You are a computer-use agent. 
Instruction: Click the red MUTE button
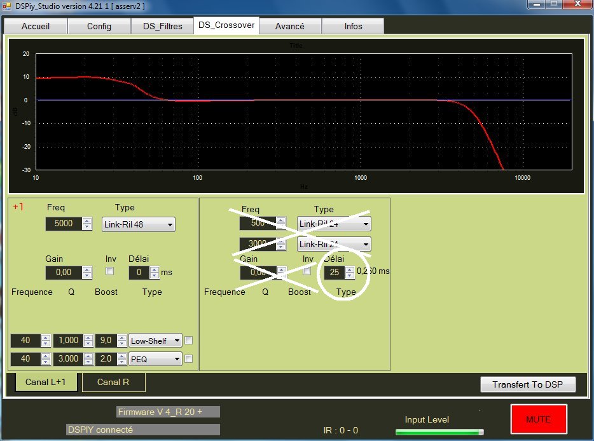(538, 419)
